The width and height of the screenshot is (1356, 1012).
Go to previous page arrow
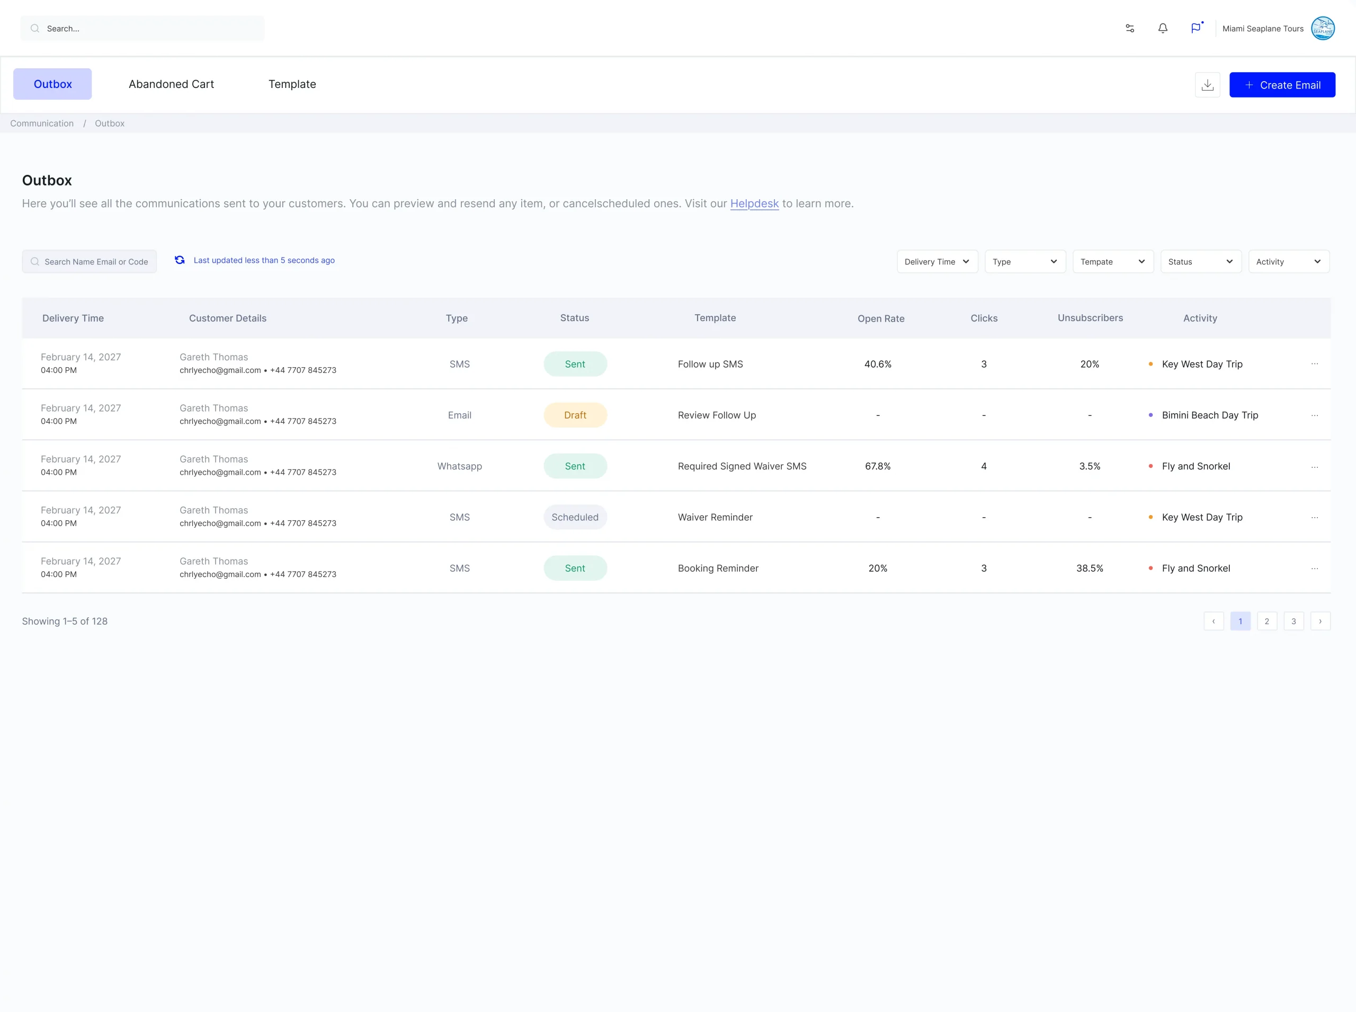(x=1214, y=621)
